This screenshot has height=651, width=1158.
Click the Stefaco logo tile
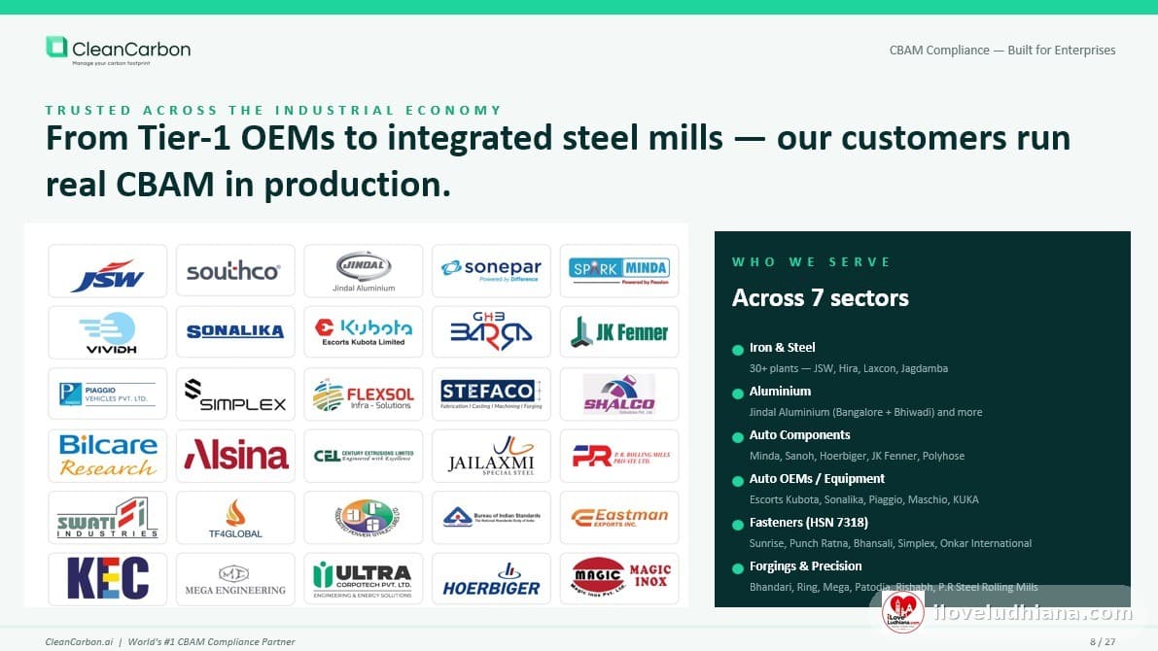[x=491, y=394]
